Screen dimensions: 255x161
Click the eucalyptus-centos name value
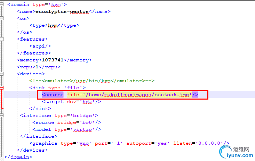(x=62, y=11)
